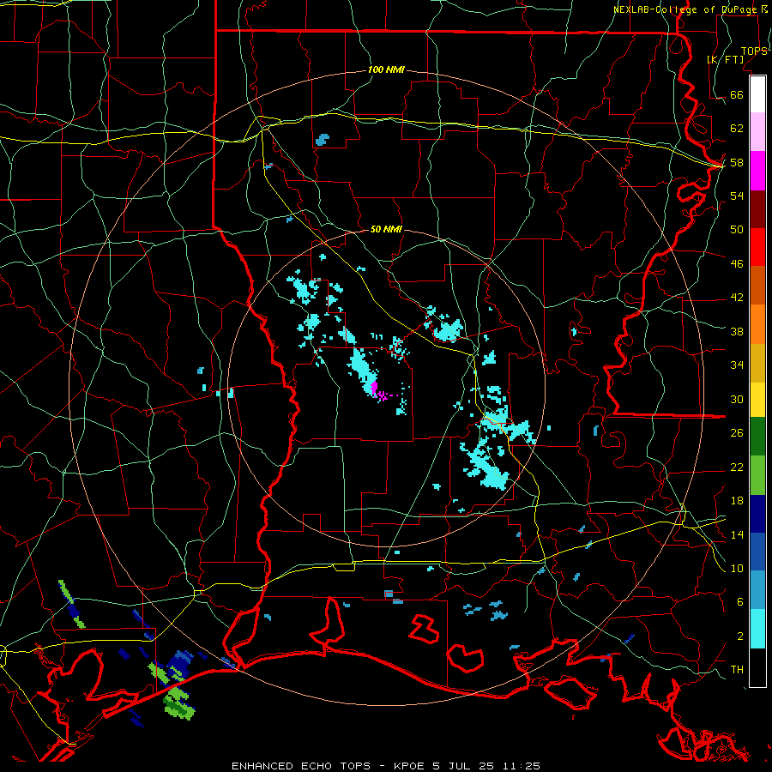Screen dimensions: 772x772
Task: Click legend value "26"
Action: pyautogui.click(x=737, y=433)
